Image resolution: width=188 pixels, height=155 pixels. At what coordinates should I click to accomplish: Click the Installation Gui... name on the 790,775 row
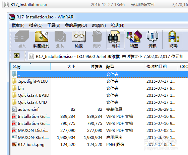click(x=34, y=124)
